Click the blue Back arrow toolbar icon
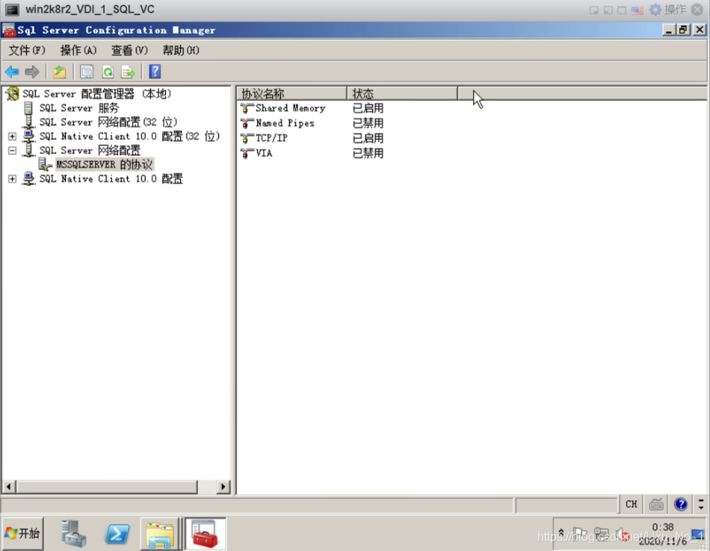Viewport: 710px width, 551px height. [x=12, y=72]
